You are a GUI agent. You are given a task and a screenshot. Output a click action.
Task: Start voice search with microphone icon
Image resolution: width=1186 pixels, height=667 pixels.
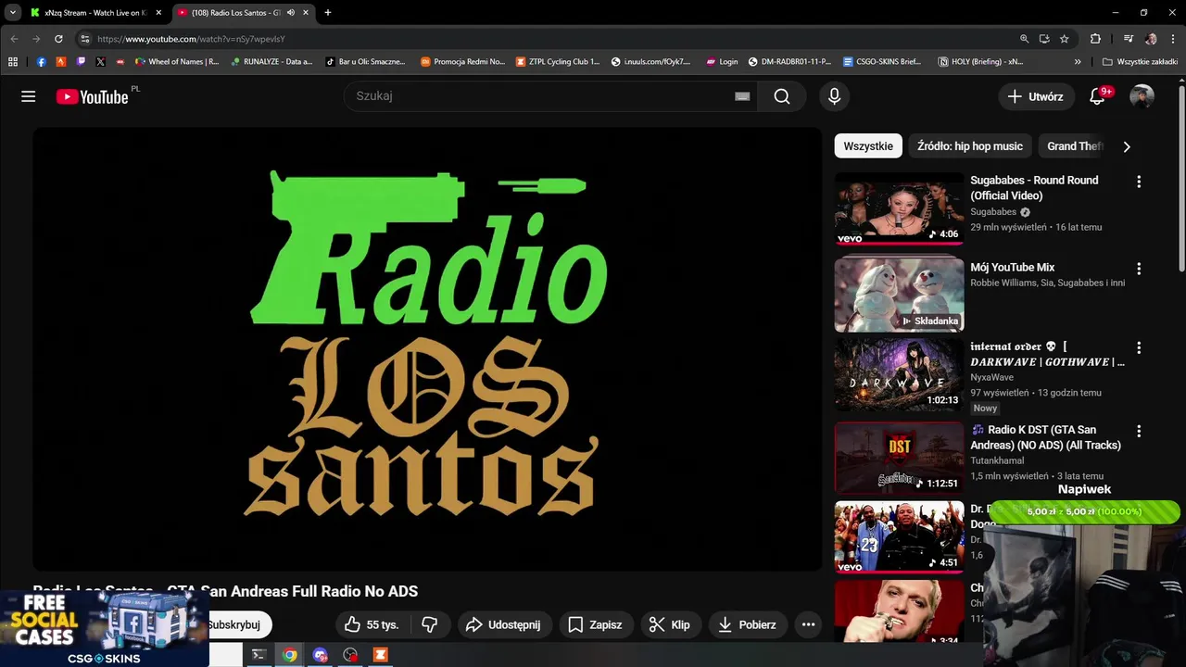tap(834, 96)
